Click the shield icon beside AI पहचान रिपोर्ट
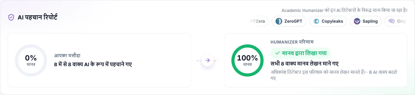This screenshot has height=95, width=415. coord(11,17)
